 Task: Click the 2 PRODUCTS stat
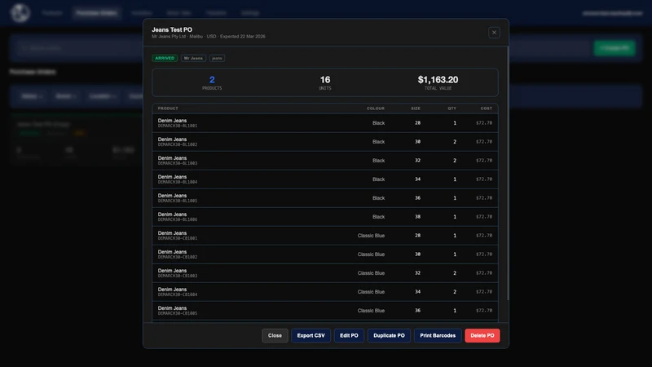click(212, 82)
